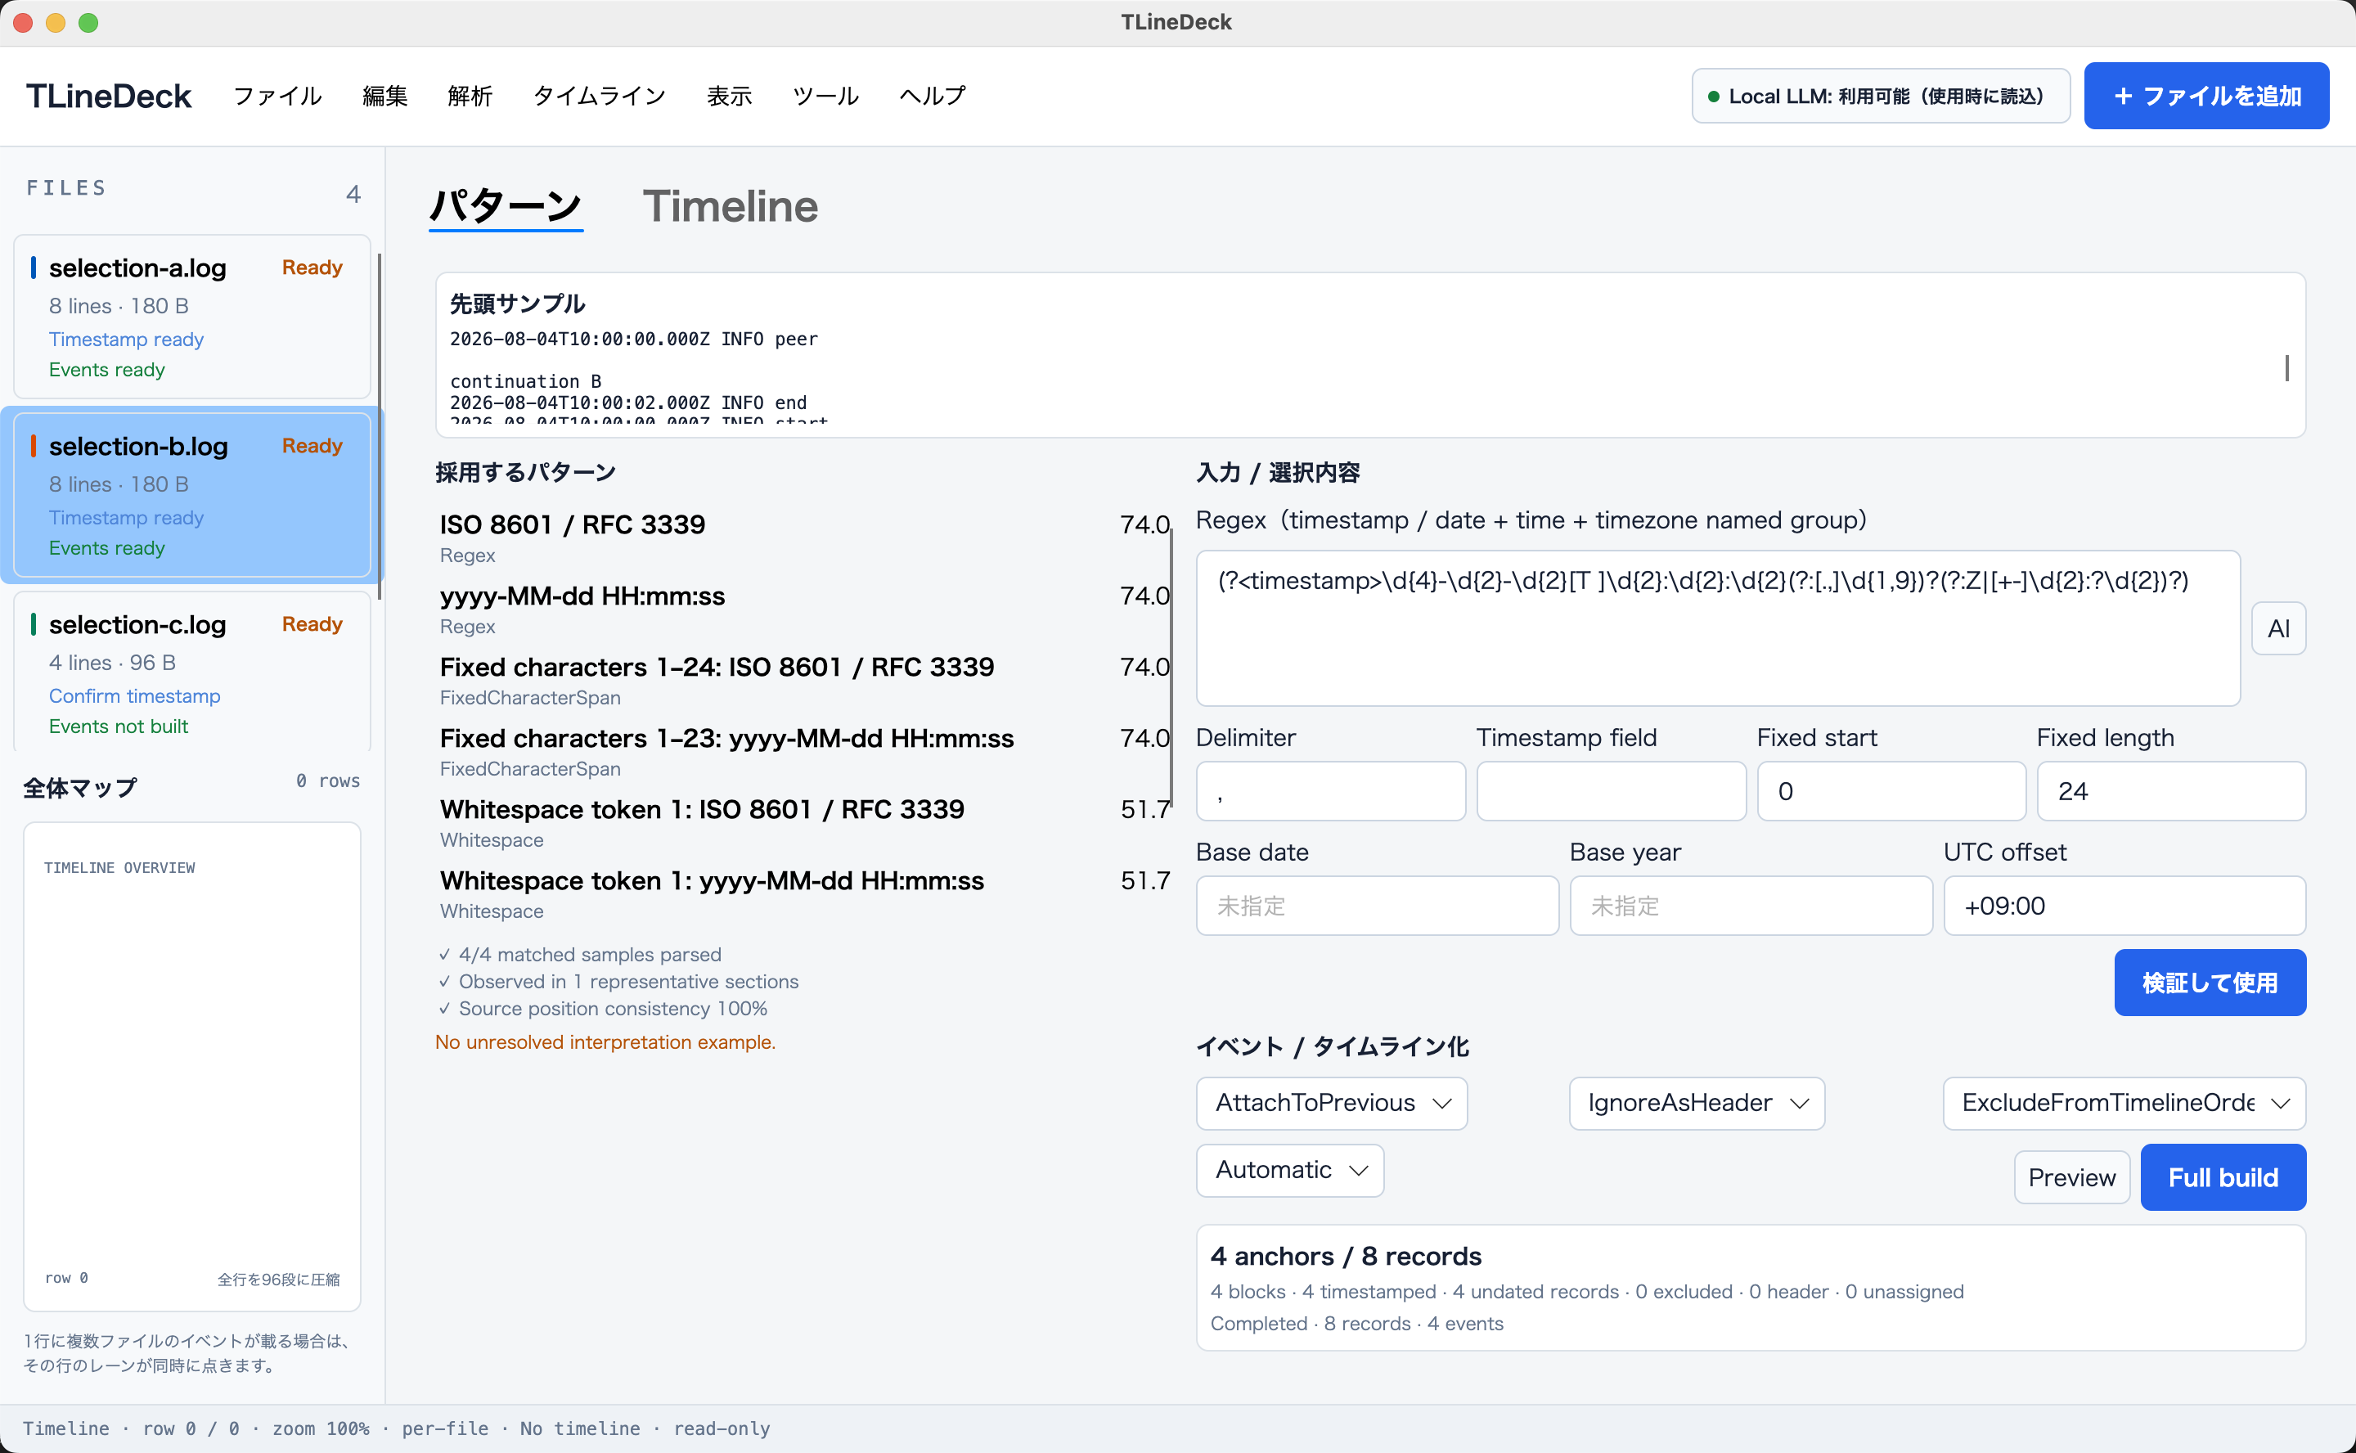Image resolution: width=2356 pixels, height=1453 pixels.
Task: Click the TLineDeck logo
Action: tap(109, 96)
